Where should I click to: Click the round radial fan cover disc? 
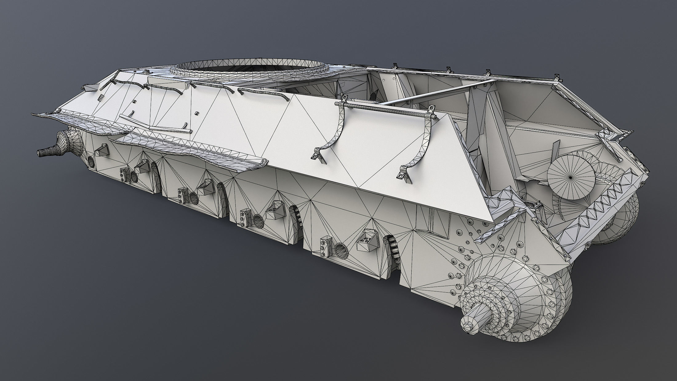(570, 177)
